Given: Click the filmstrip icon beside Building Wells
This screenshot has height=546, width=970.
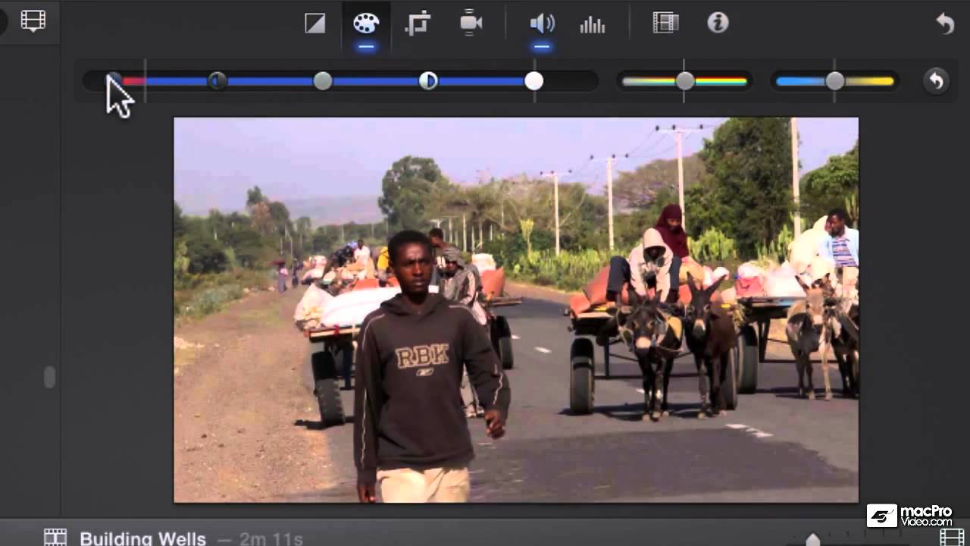Looking at the screenshot, I should pyautogui.click(x=55, y=537).
